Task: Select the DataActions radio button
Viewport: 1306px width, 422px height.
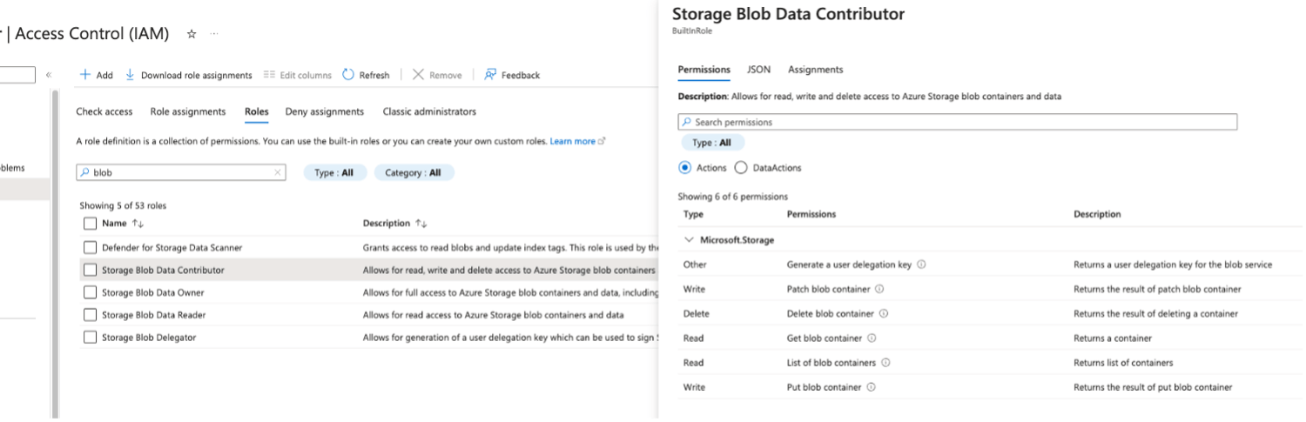Action: pos(741,167)
